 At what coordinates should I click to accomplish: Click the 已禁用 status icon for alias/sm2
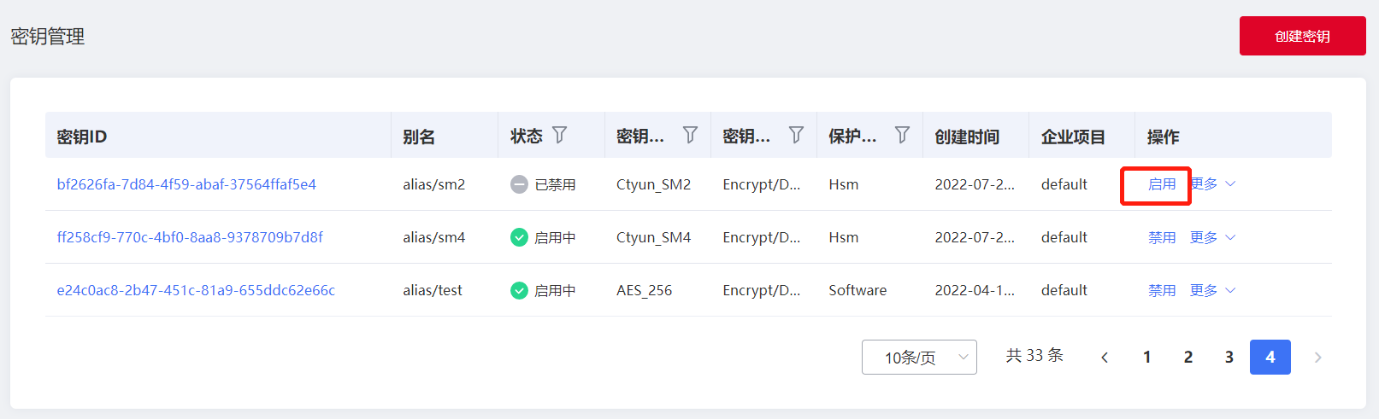(x=519, y=184)
